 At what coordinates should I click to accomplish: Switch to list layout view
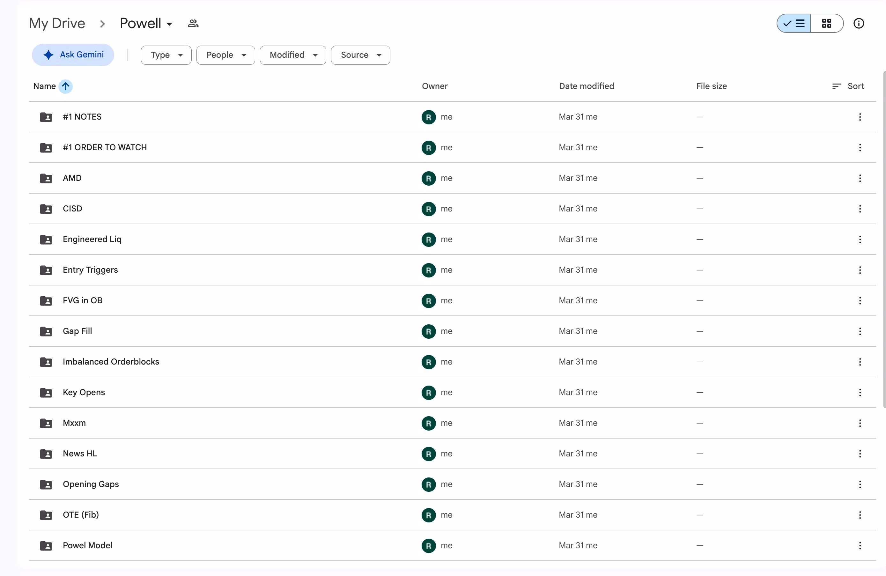point(794,24)
